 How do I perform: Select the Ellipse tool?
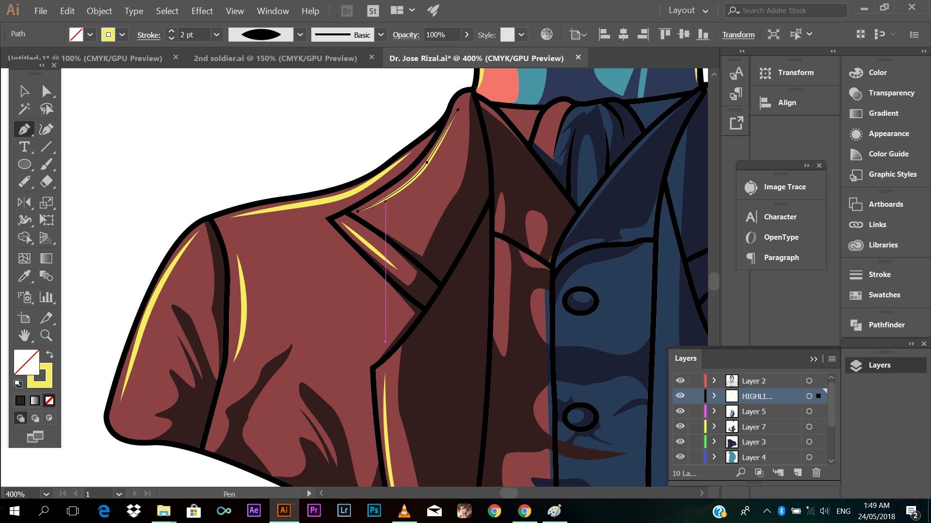click(24, 165)
